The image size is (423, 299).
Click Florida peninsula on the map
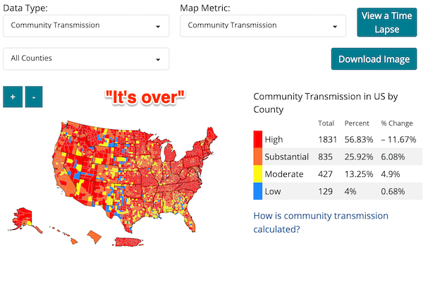190,220
